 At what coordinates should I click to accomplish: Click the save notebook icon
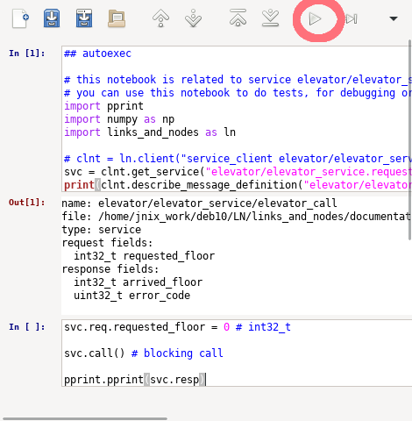pyautogui.click(x=52, y=18)
